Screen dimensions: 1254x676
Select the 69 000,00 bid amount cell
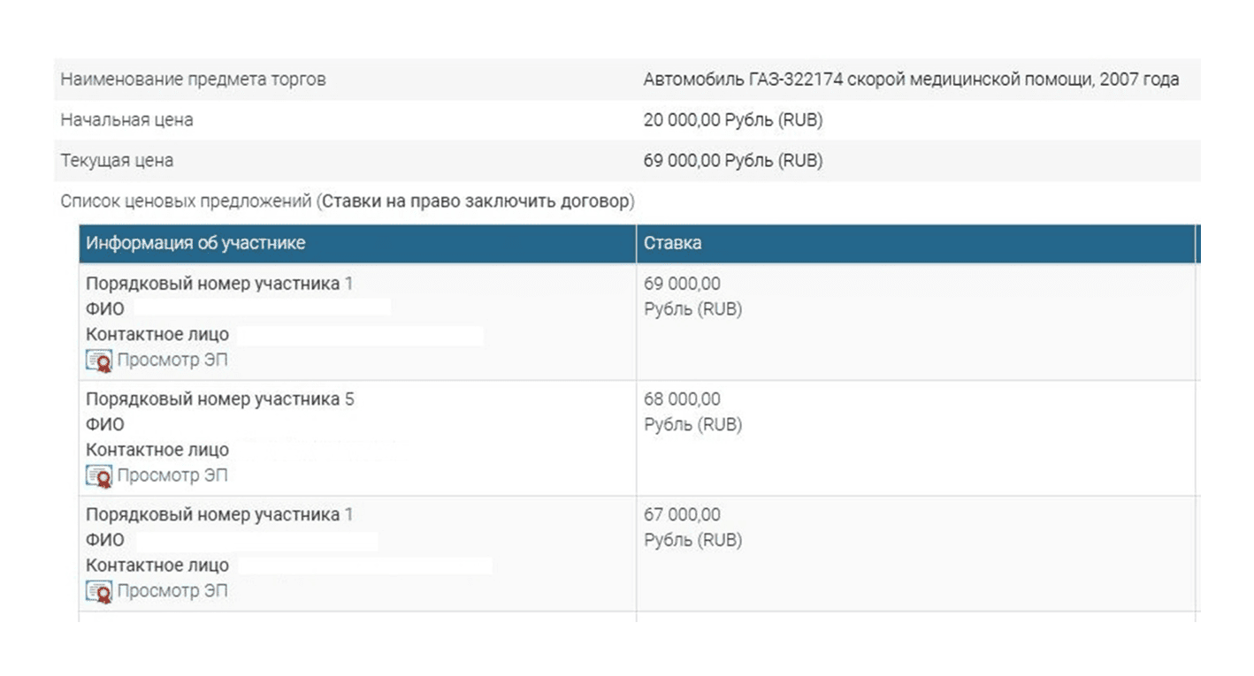point(915,323)
